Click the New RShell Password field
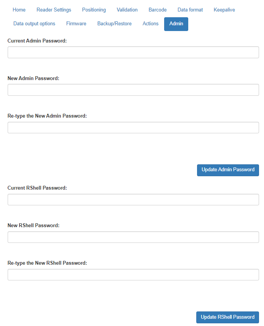264x326 pixels. [x=133, y=237]
